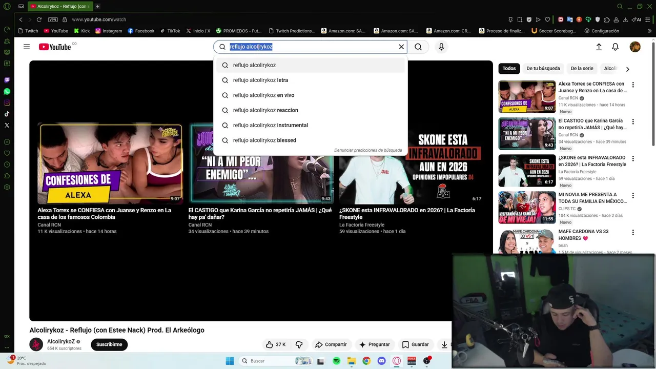The height and width of the screenshot is (369, 656).
Task: Open the AlcolirykoZ channel avatar
Action: (x=36, y=344)
